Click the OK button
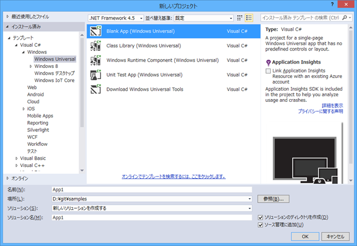The height and width of the screenshot is (246, 357). coord(305,237)
